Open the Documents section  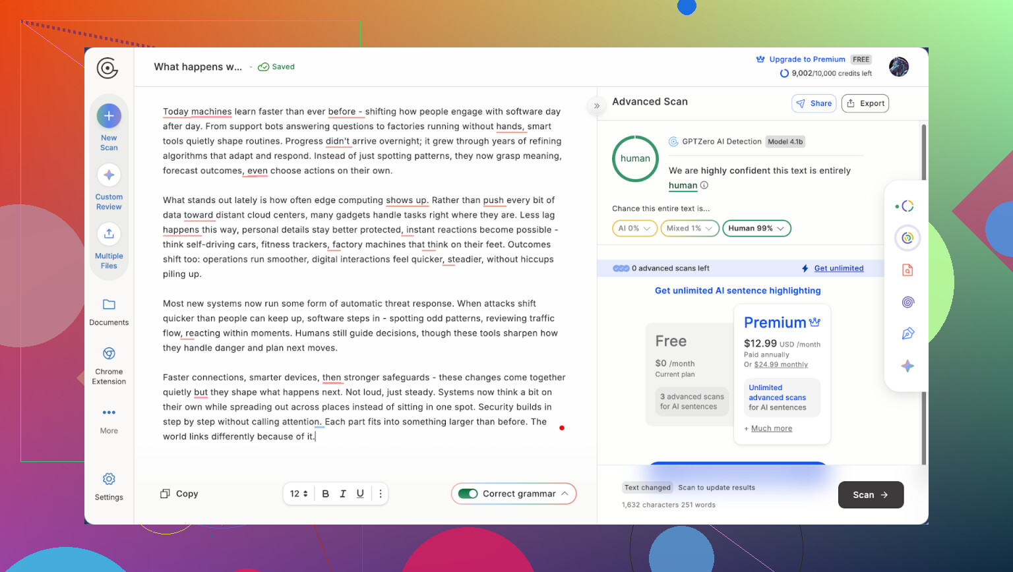pos(109,312)
